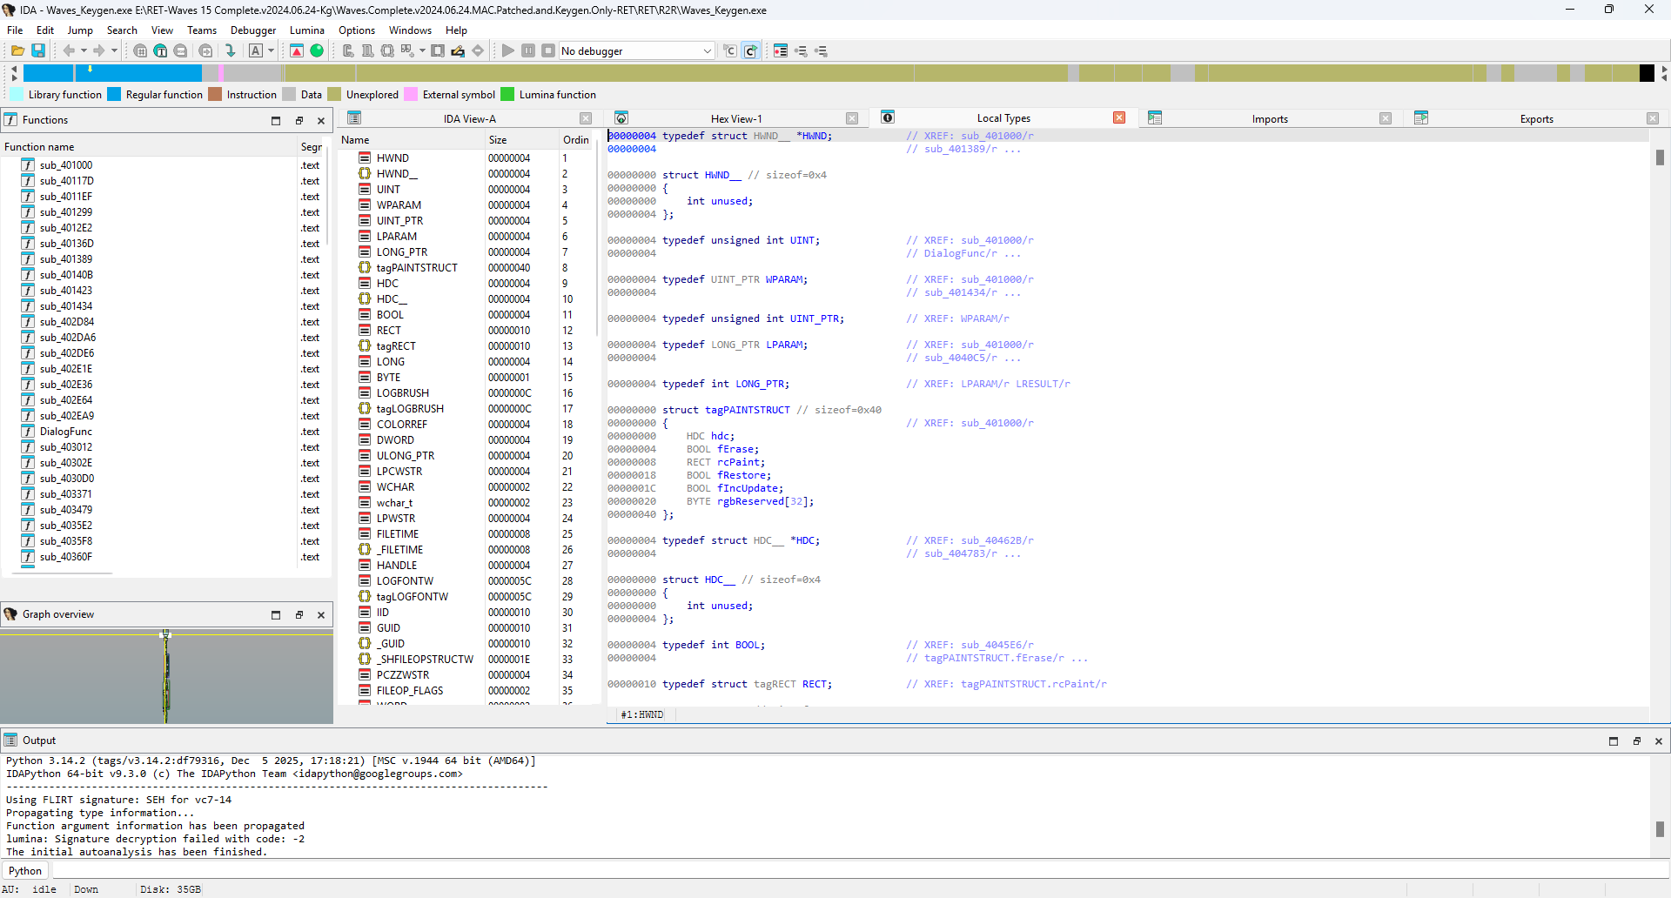This screenshot has width=1671, height=898.
Task: Click the Regular function color swatch
Action: [114, 95]
